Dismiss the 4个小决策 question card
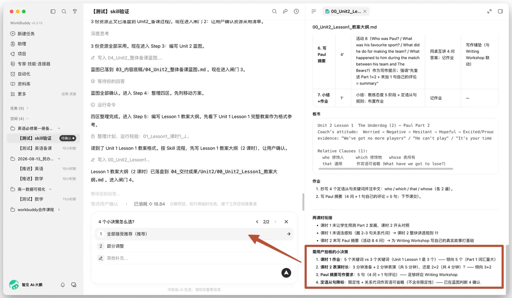The height and width of the screenshot is (298, 512). pyautogui.click(x=286, y=222)
